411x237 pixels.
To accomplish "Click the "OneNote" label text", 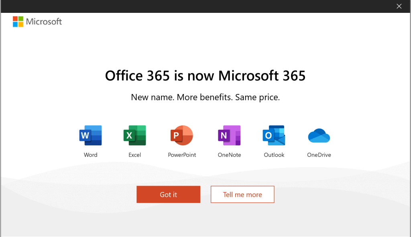I will [229, 155].
